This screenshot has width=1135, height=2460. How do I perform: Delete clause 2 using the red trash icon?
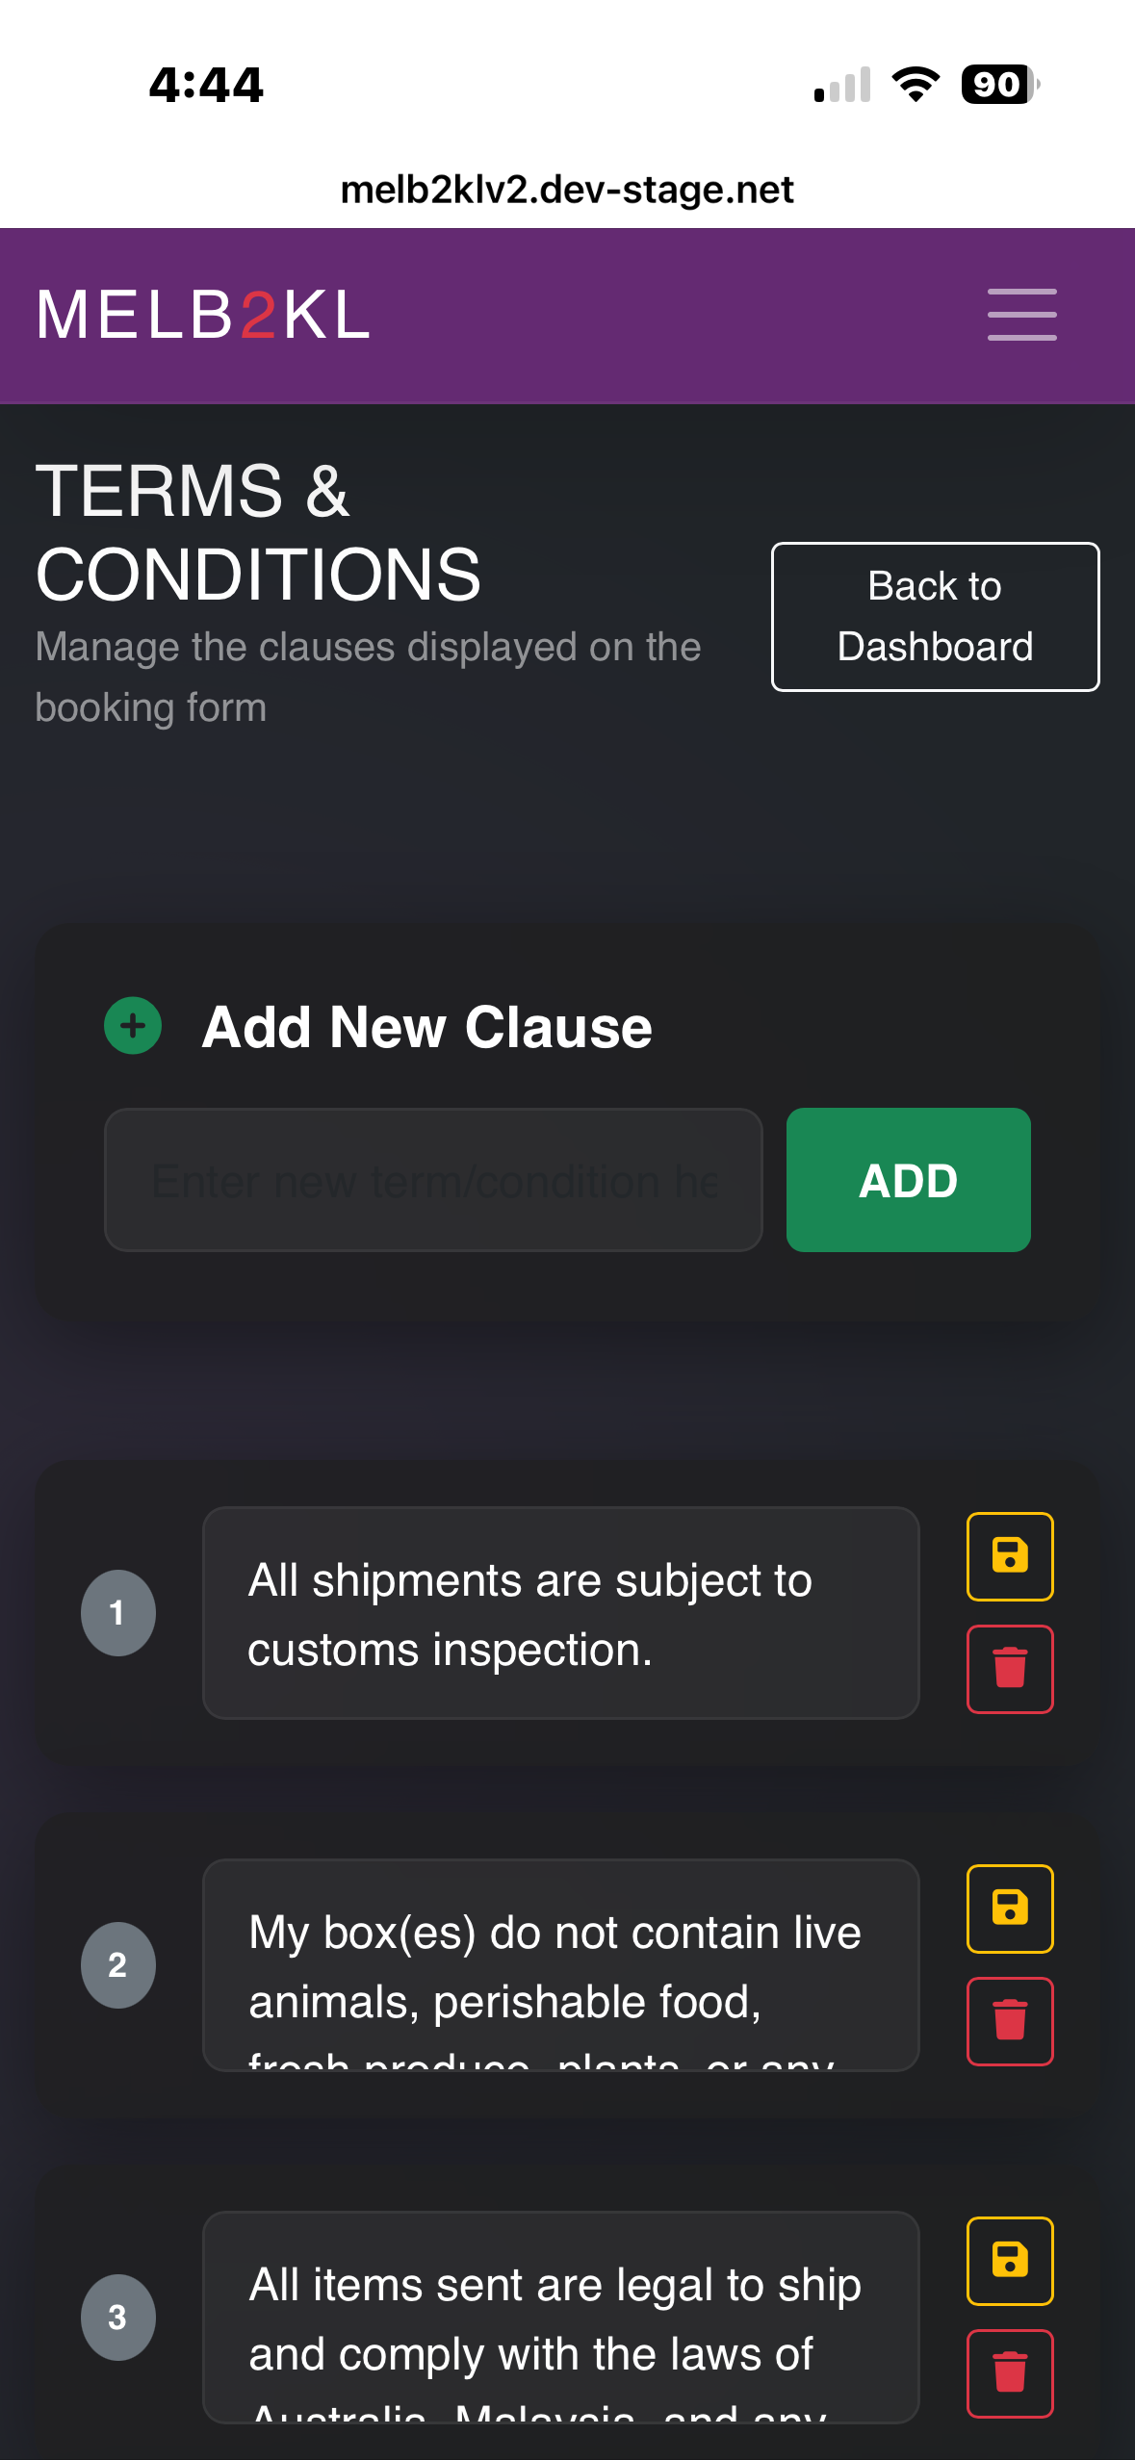pyautogui.click(x=1009, y=2020)
